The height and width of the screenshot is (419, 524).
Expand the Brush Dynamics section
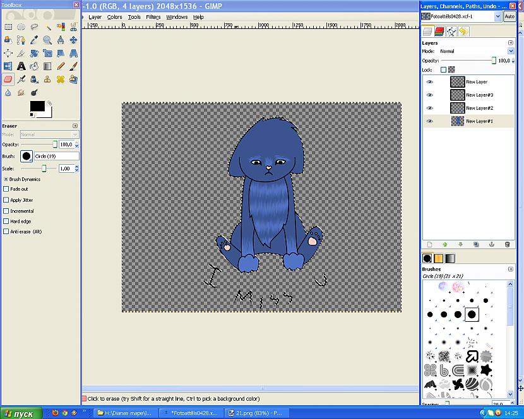coord(6,179)
